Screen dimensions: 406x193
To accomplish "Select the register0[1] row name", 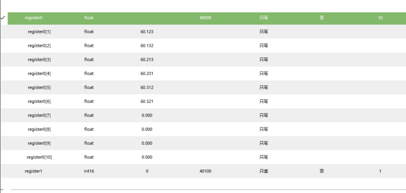I will pos(39,32).
